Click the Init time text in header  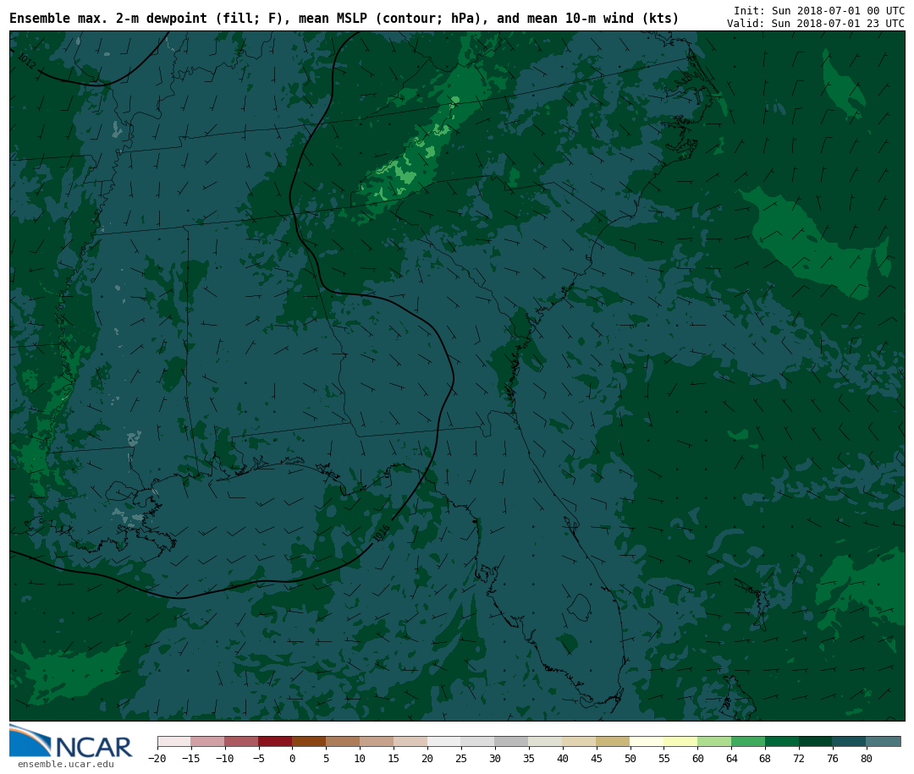[x=818, y=11]
